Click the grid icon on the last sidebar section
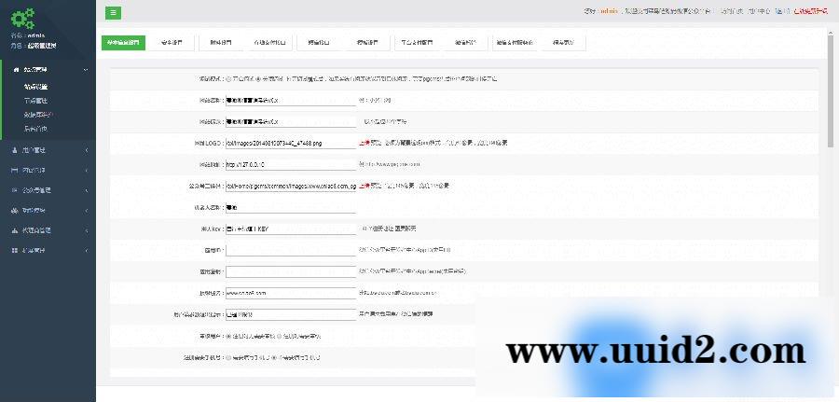839x402 pixels. click(14, 250)
